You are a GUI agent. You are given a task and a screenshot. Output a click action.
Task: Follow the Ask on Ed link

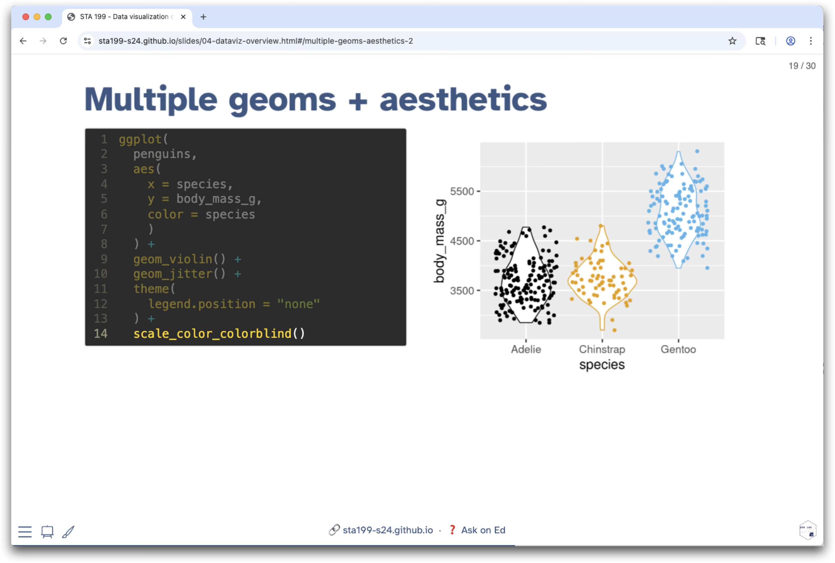coord(483,530)
